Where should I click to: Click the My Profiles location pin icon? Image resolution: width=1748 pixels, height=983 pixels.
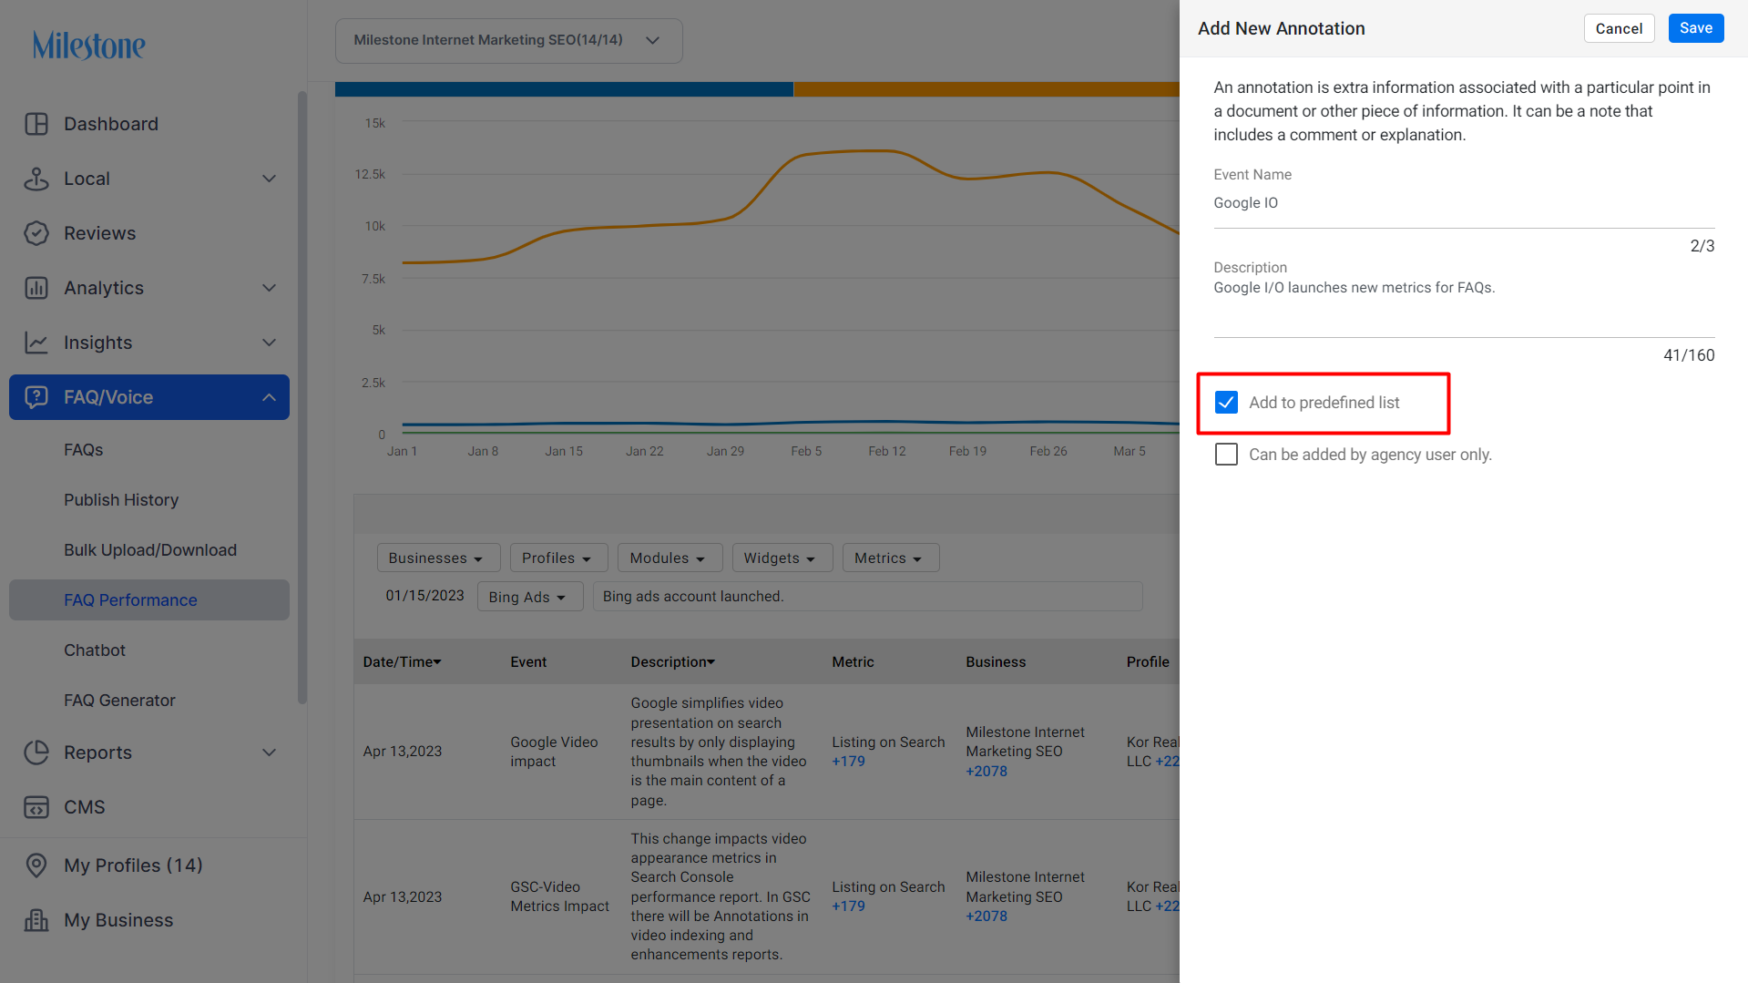[36, 865]
